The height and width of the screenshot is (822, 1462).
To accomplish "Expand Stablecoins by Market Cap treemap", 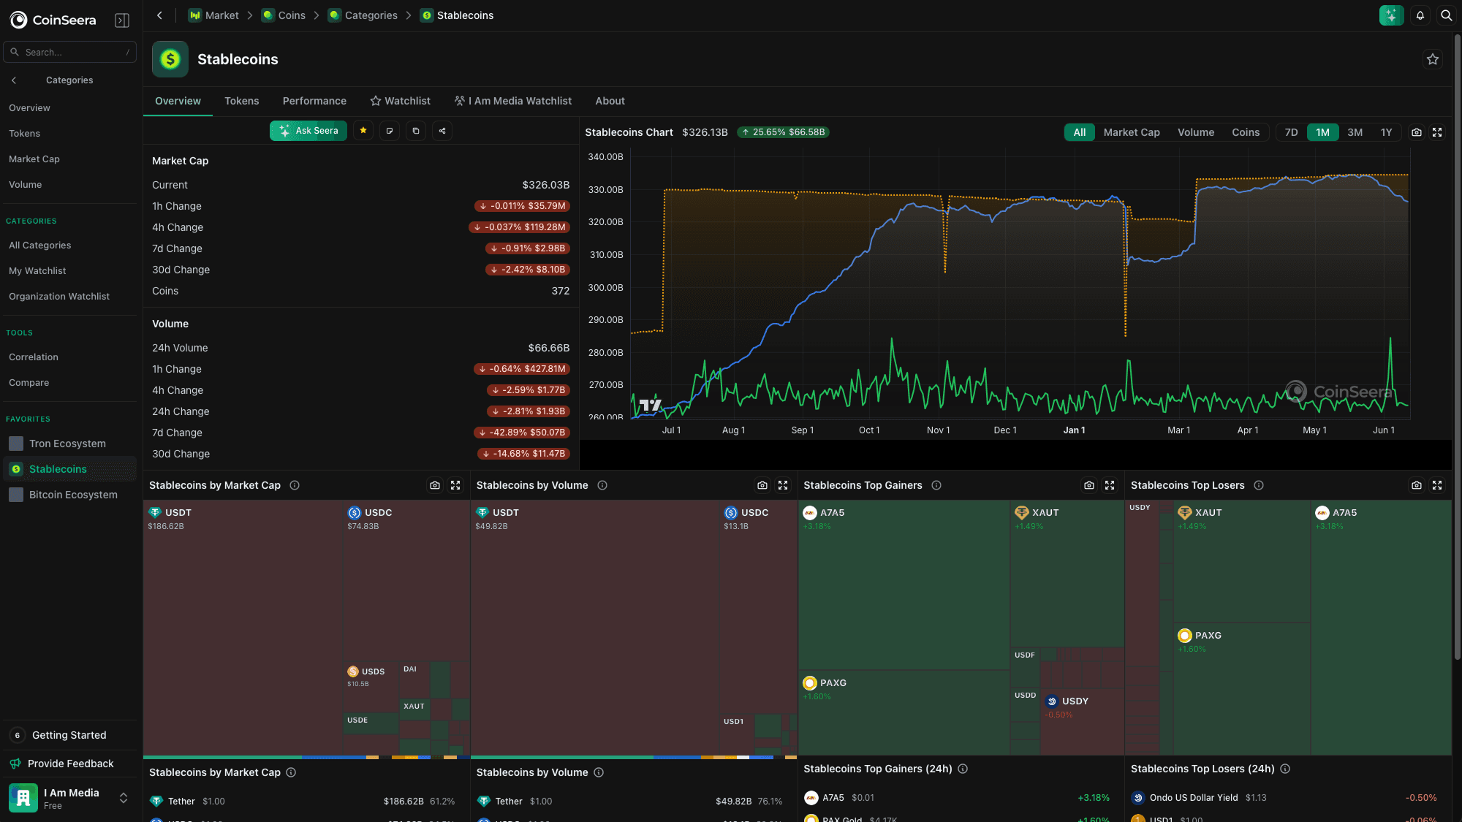I will pyautogui.click(x=455, y=485).
